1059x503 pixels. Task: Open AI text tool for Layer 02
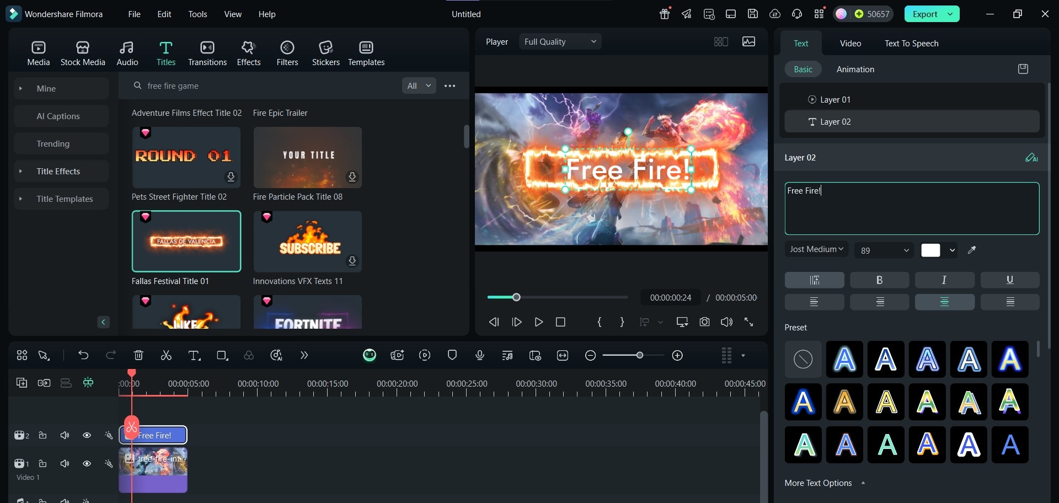[x=1031, y=158]
